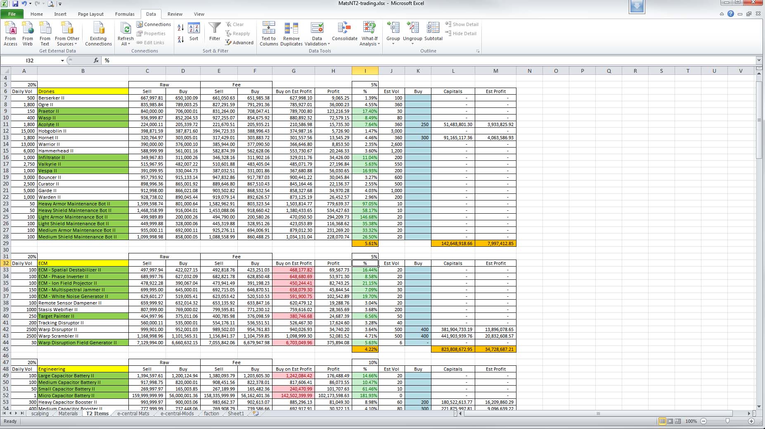Image resolution: width=765 pixels, height=429 pixels.
Task: Click the vertical scrollbar thumb
Action: pyautogui.click(x=759, y=120)
